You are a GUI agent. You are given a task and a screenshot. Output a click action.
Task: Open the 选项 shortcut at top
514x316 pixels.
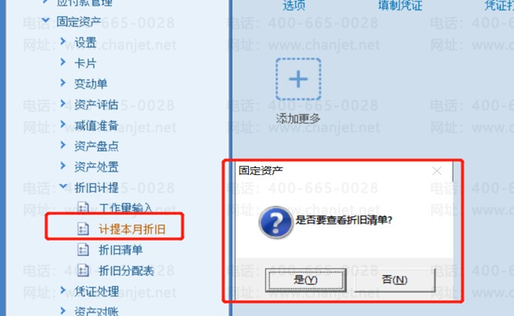click(x=294, y=5)
